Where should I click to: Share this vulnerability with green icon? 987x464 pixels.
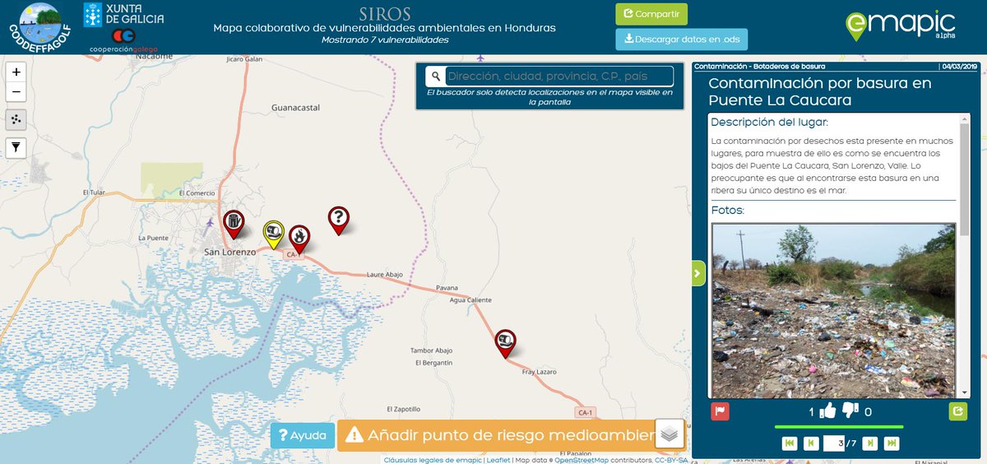point(958,412)
